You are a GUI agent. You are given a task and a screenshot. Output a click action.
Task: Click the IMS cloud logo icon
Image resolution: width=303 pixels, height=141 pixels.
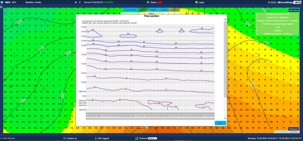coord(2,2)
